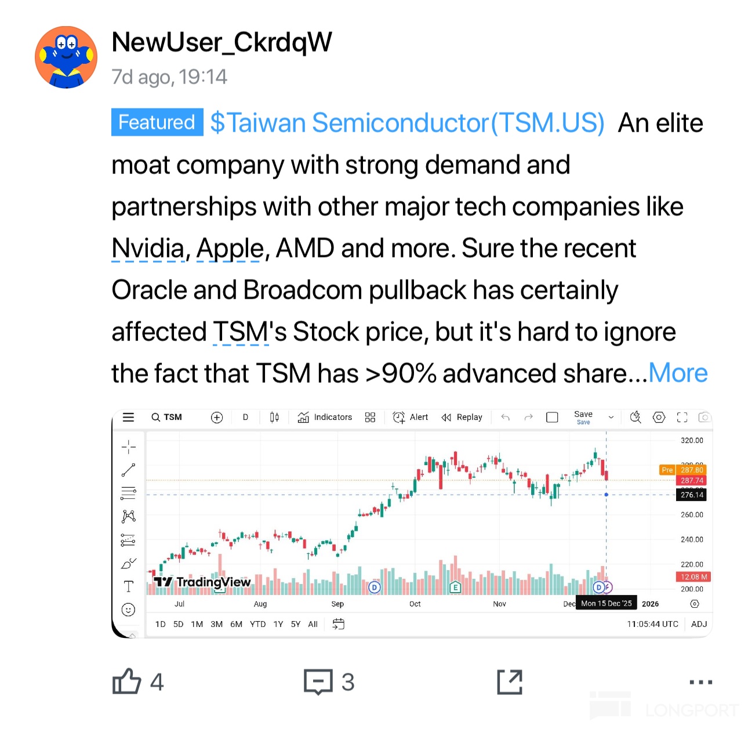748x729 pixels.
Task: Toggle the Replay mode
Action: [462, 418]
